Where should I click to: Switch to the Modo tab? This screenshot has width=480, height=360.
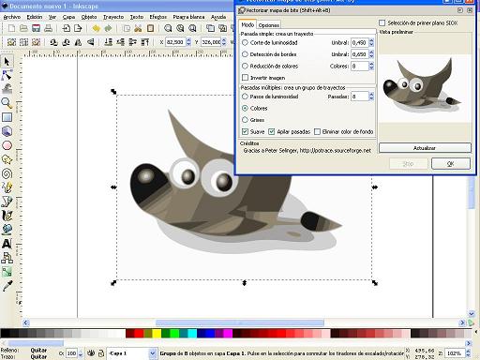pos(247,24)
